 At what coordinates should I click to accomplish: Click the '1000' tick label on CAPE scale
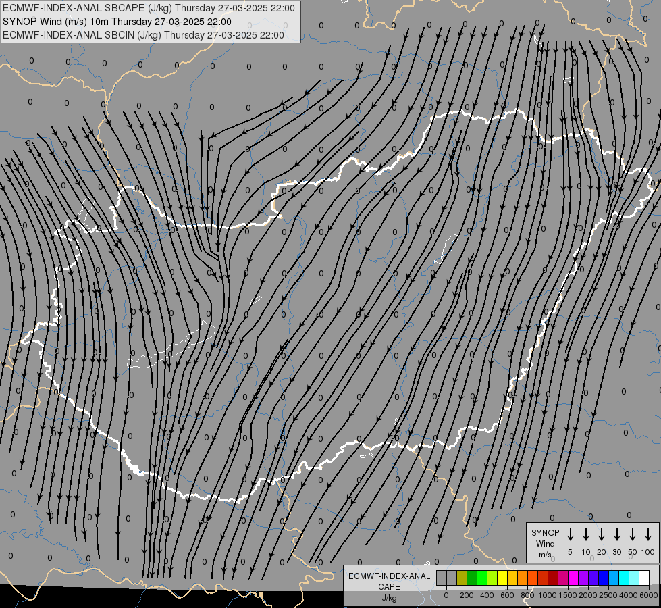tap(547, 595)
